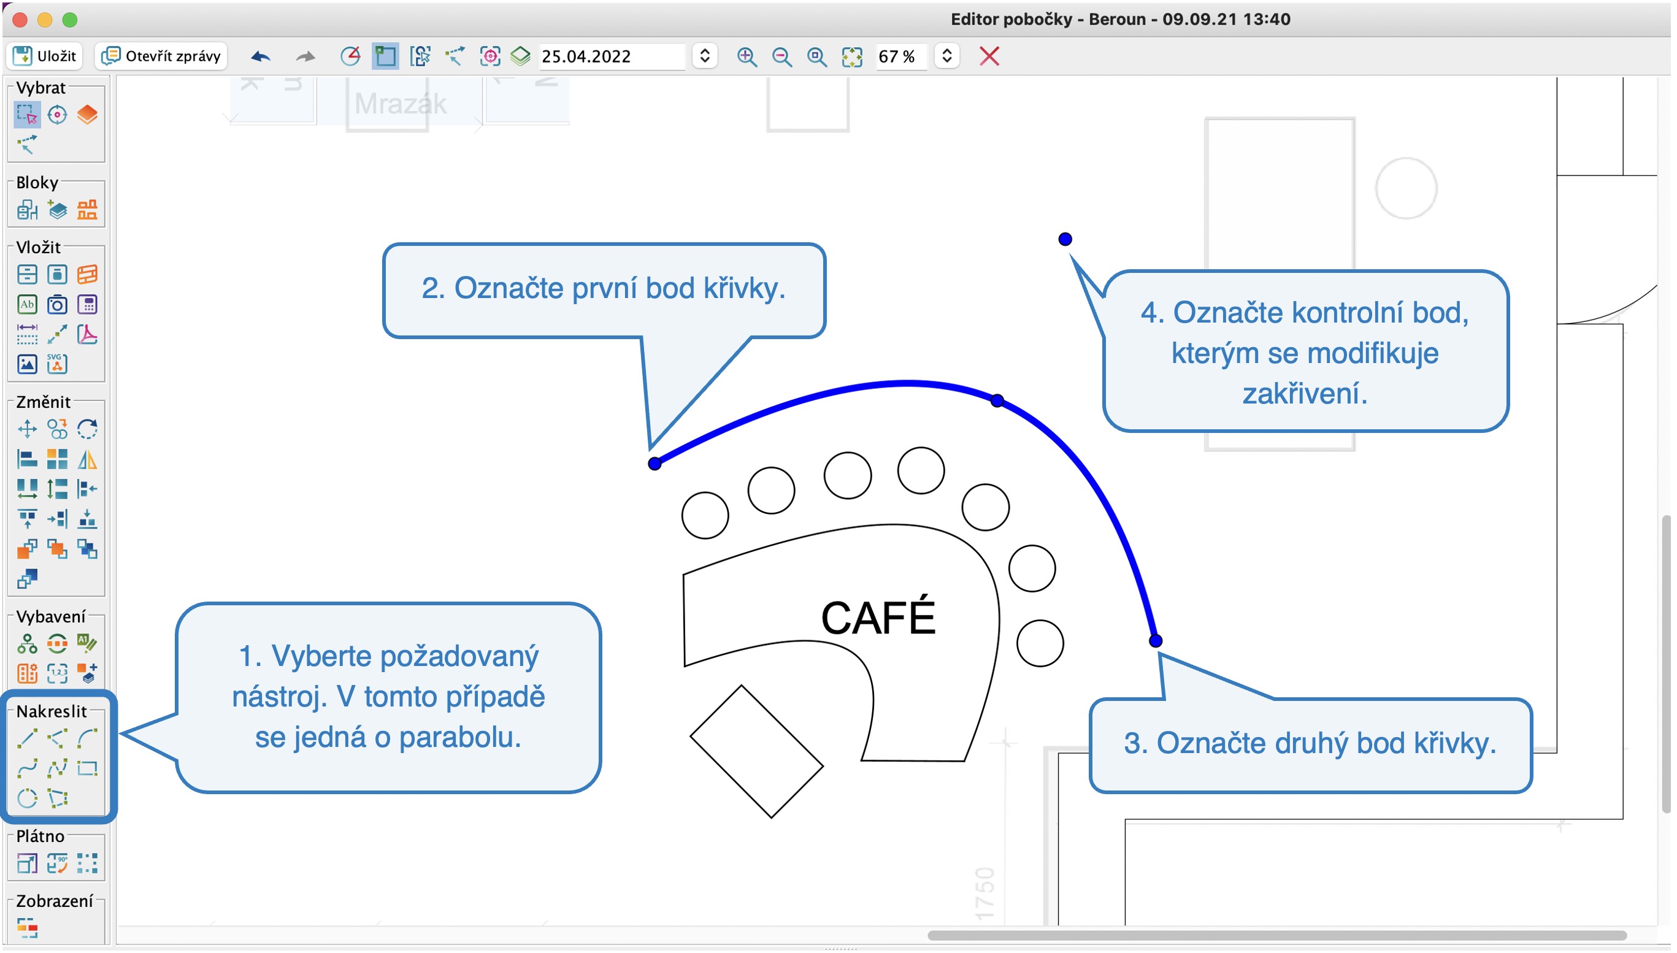Click the Uložit save button
This screenshot has width=1677, height=953.
click(x=45, y=56)
